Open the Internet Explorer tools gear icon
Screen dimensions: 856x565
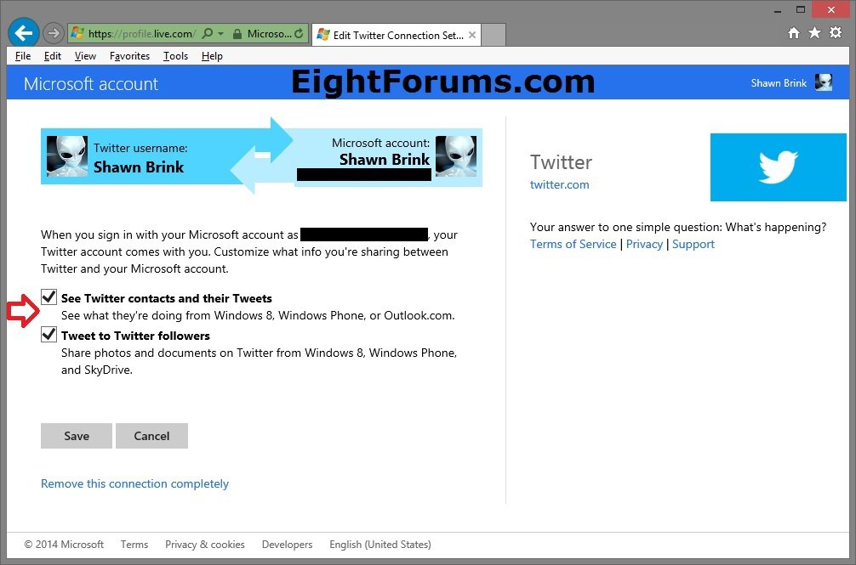click(x=835, y=33)
